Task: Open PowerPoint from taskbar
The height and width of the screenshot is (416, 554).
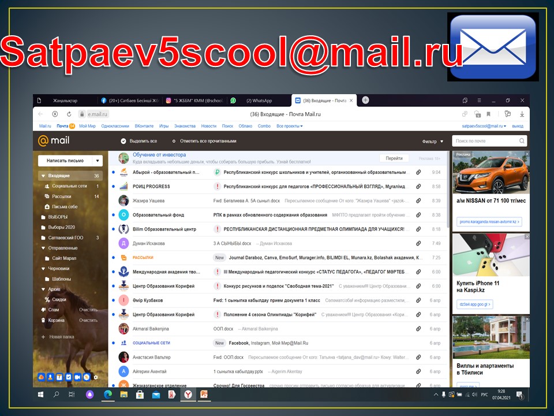Action: pyautogui.click(x=204, y=395)
